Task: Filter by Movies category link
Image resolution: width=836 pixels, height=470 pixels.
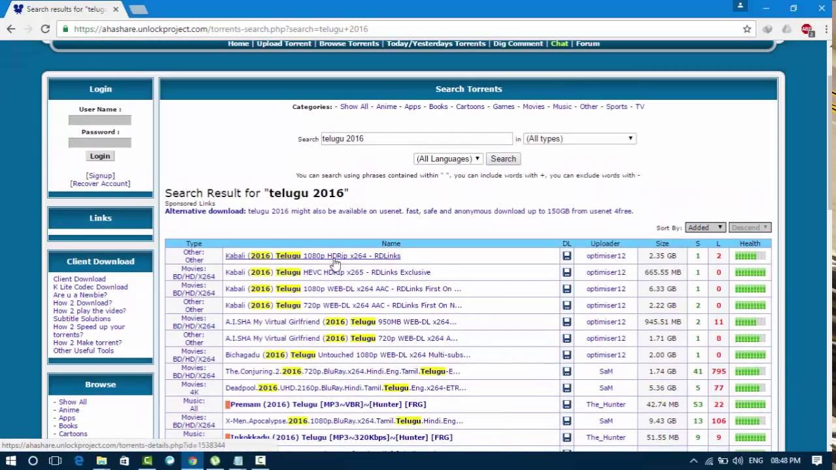Action: [x=534, y=106]
